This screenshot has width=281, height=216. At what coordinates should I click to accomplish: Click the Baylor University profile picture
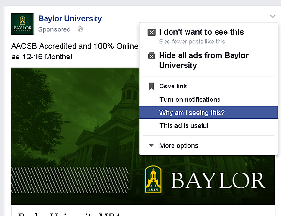[x=22, y=24]
